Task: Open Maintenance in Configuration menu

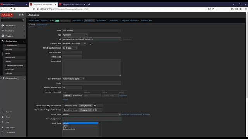Action: tap(10, 58)
